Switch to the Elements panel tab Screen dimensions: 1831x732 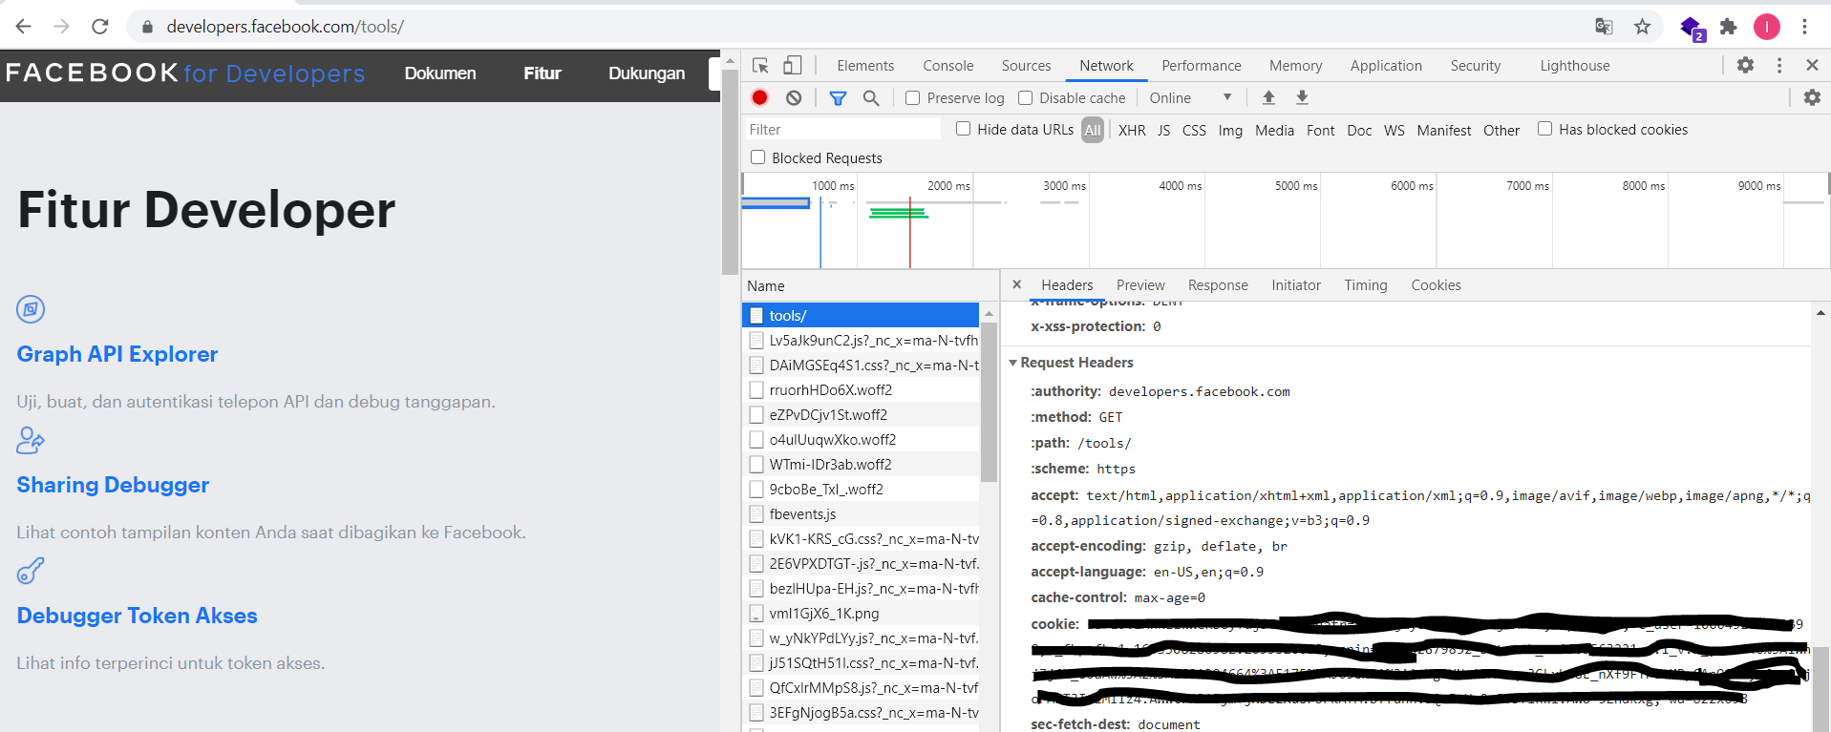point(865,65)
